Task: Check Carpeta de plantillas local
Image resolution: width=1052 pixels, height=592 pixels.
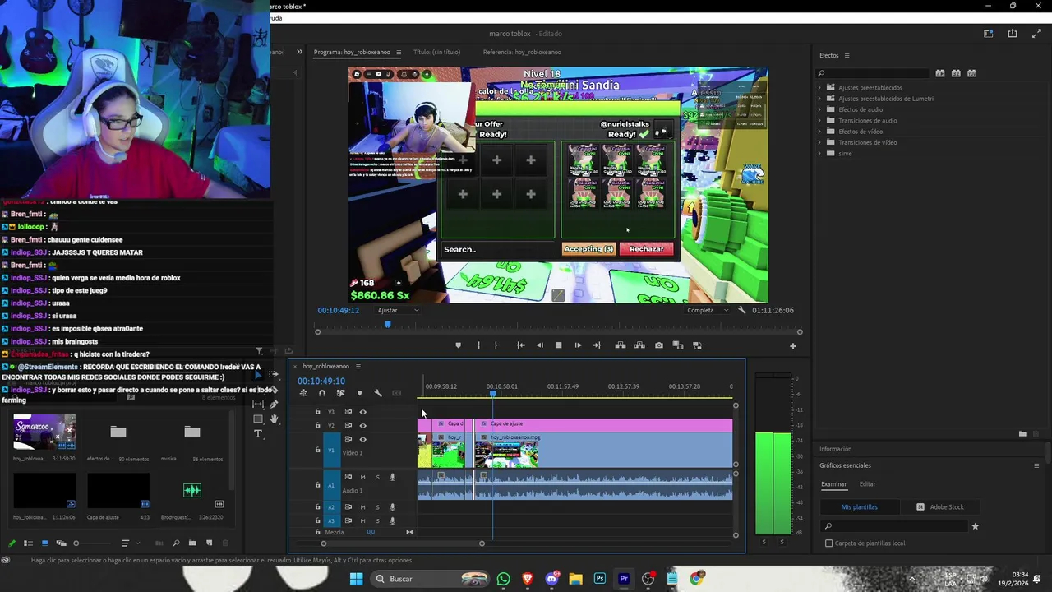Action: pyautogui.click(x=828, y=543)
